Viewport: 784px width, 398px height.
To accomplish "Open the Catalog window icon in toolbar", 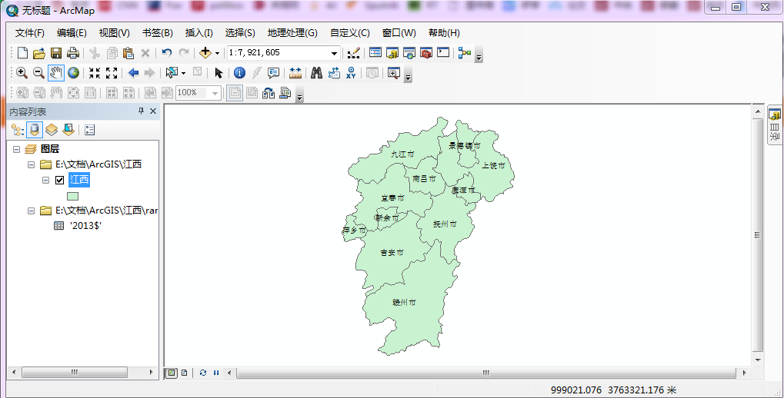I will click(392, 52).
